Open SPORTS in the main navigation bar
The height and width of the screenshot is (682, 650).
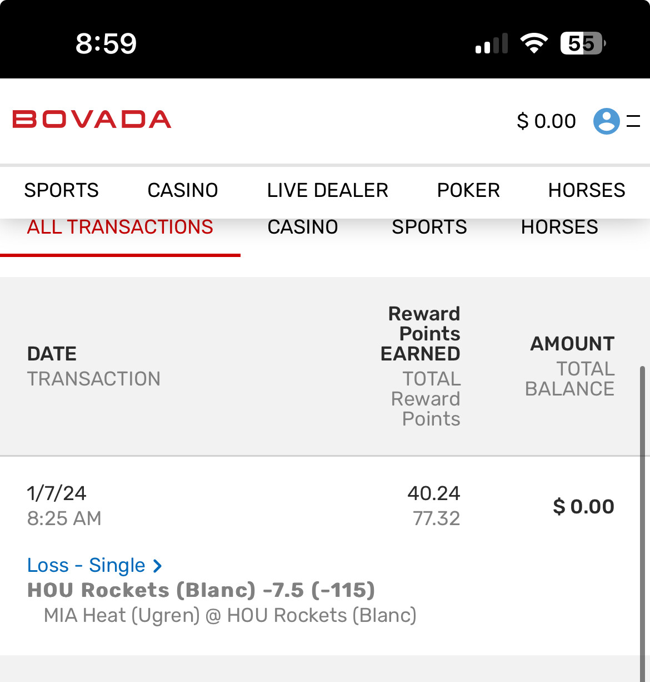click(x=61, y=190)
